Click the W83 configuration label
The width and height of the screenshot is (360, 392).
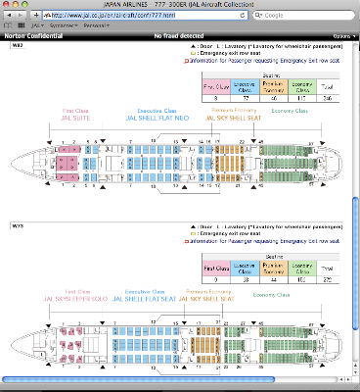tap(18, 45)
